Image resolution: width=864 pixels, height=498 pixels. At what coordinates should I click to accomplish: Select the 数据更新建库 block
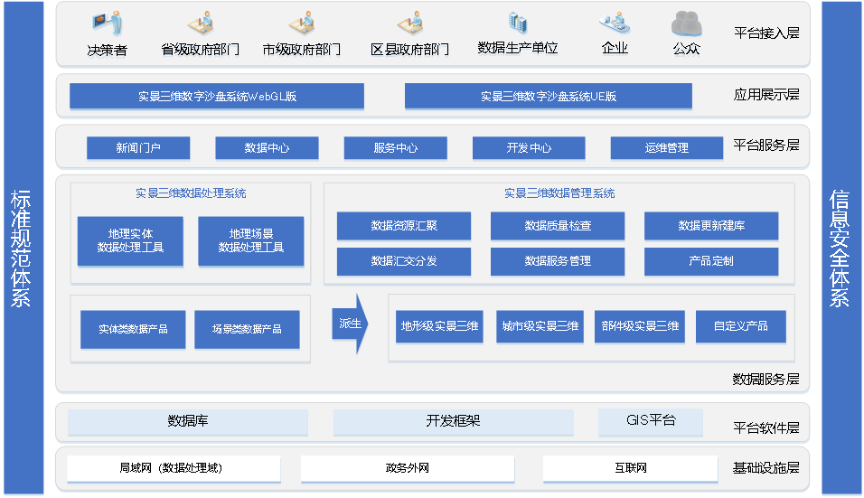[x=711, y=225]
